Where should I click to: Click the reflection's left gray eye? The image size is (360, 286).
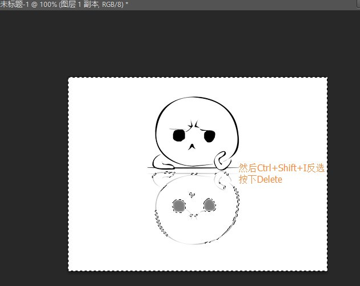179,204
